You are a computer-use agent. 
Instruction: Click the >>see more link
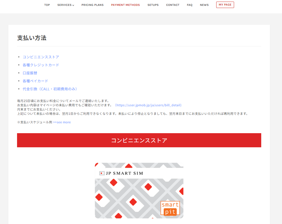click(x=62, y=122)
